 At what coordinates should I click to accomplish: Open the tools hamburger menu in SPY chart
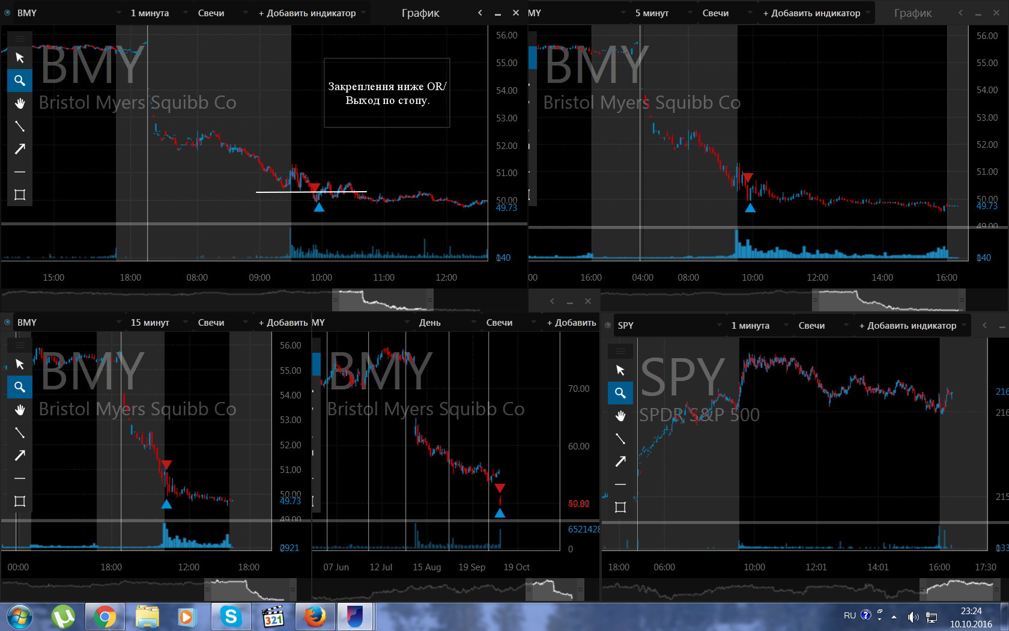(620, 351)
